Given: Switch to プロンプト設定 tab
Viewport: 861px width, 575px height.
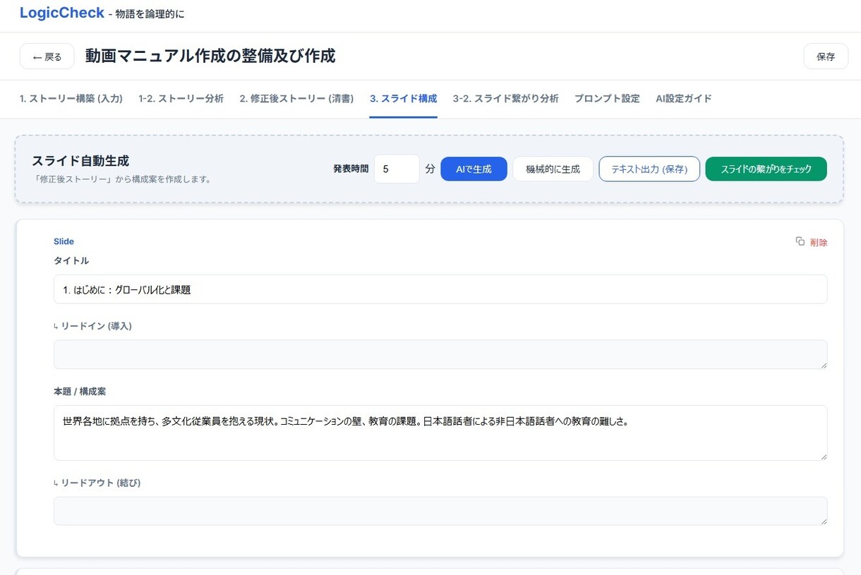Looking at the screenshot, I should pos(607,99).
